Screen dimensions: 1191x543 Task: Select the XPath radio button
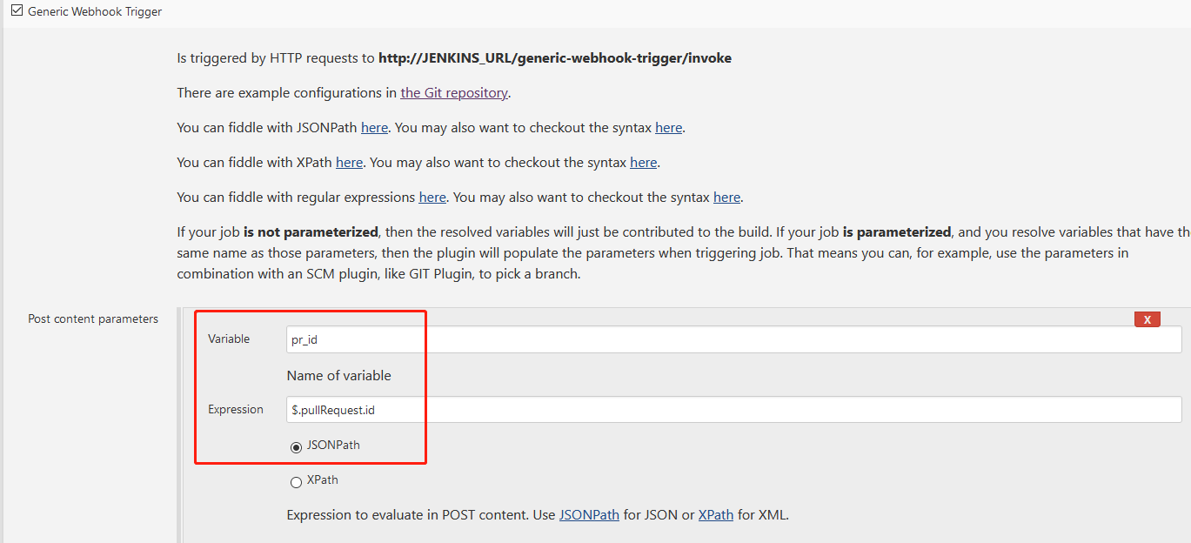297,482
